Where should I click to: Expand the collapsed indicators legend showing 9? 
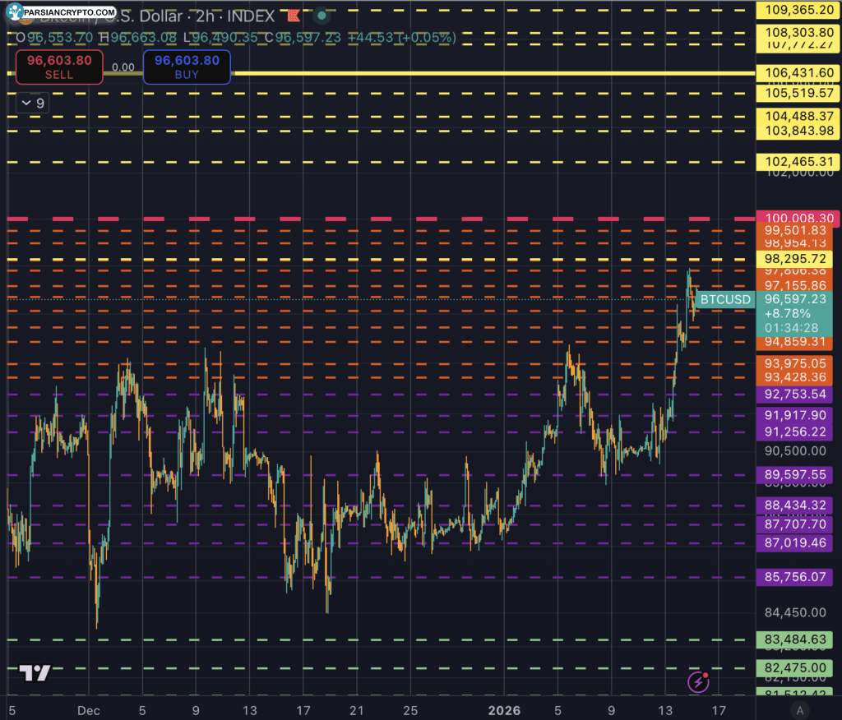coord(33,103)
